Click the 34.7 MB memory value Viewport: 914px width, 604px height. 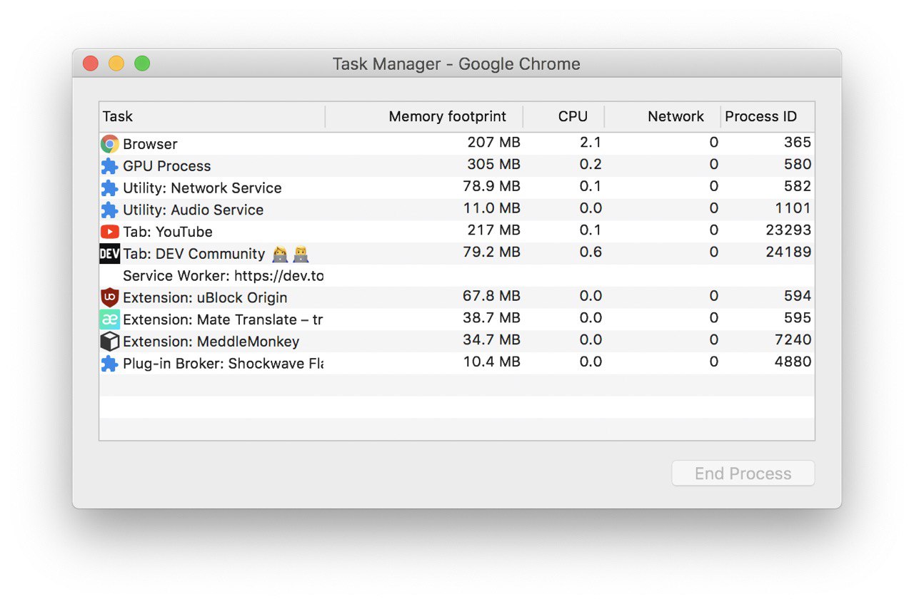tap(491, 340)
